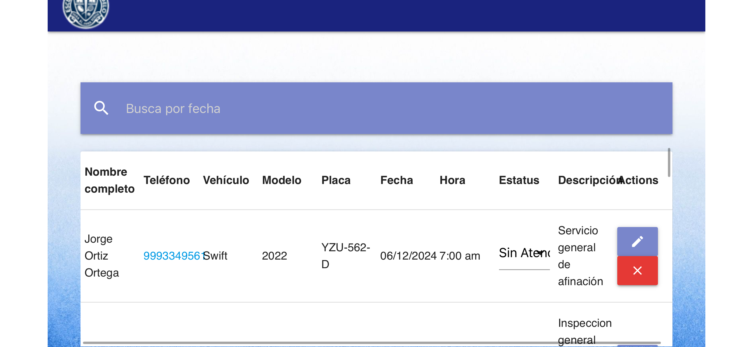Click the 'Teléfono' column header
This screenshot has width=753, height=347.
point(167,180)
